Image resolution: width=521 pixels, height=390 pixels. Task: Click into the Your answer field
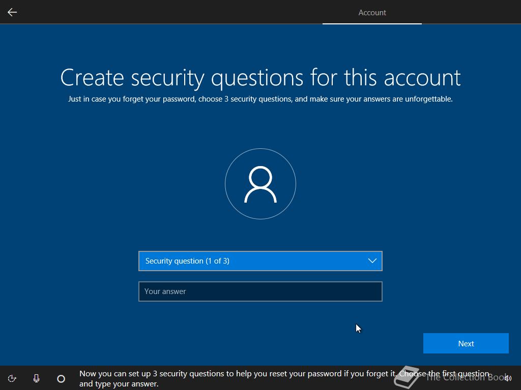point(260,291)
